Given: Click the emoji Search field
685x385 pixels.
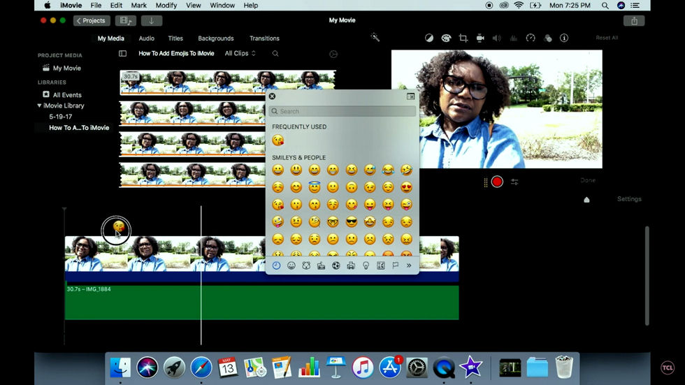Looking at the screenshot, I should point(342,111).
